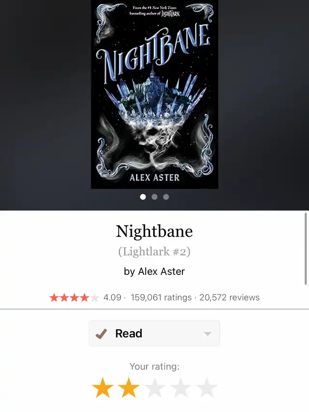Open author Alex Aster's page
This screenshot has height=412, width=309.
click(162, 271)
